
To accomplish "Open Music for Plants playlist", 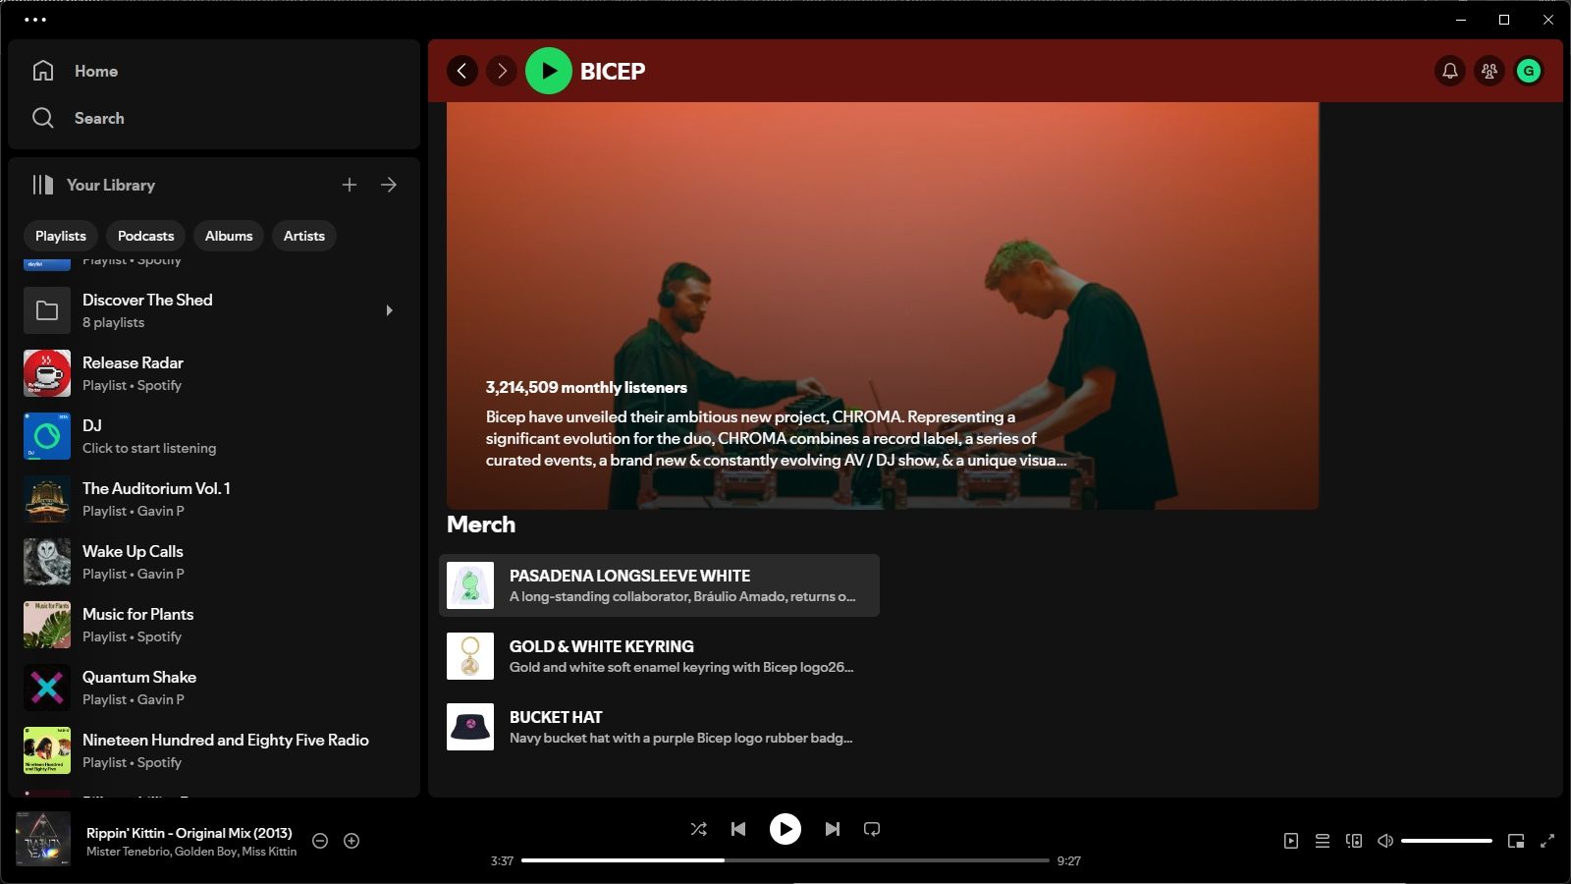I will click(x=214, y=625).
